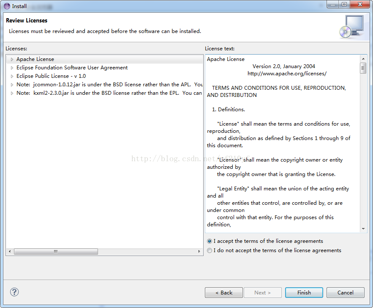Expand the jcommon-1.0.12.jar note entry
Screen dimensions: 373x308
12,85
